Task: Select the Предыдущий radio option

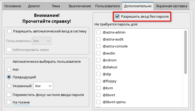Action: click(9, 77)
